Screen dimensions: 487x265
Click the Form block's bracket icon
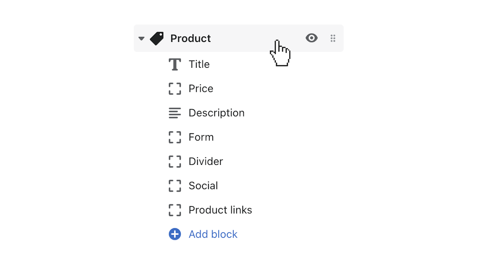click(175, 137)
